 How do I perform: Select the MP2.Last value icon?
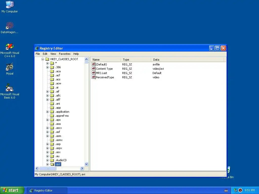[x=94, y=73]
